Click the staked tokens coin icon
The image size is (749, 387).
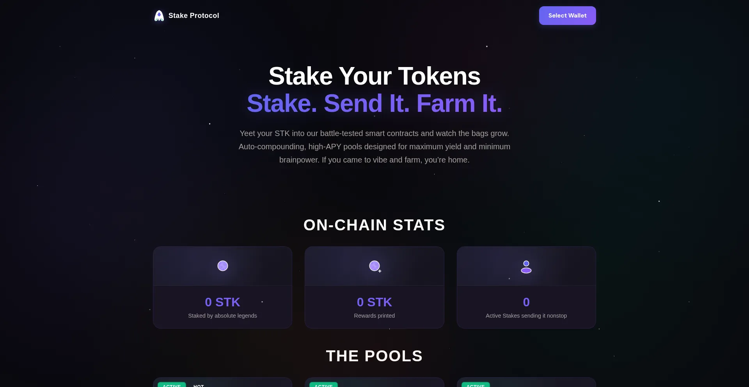coord(223,266)
